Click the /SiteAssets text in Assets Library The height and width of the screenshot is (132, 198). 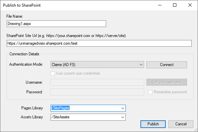[60, 117]
